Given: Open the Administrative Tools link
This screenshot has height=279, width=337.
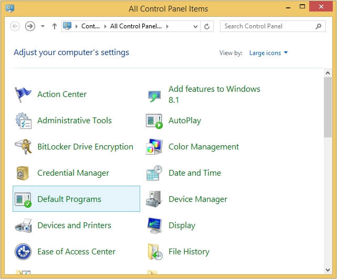Looking at the screenshot, I should point(75,121).
